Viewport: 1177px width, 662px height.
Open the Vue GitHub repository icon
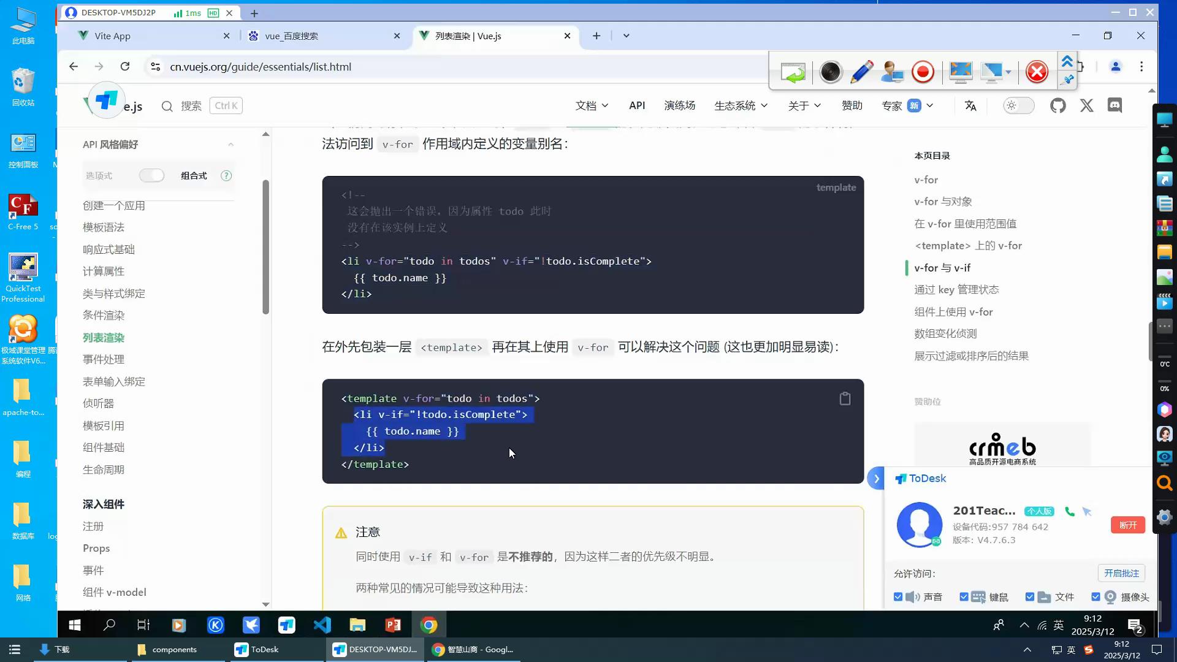click(x=1058, y=105)
